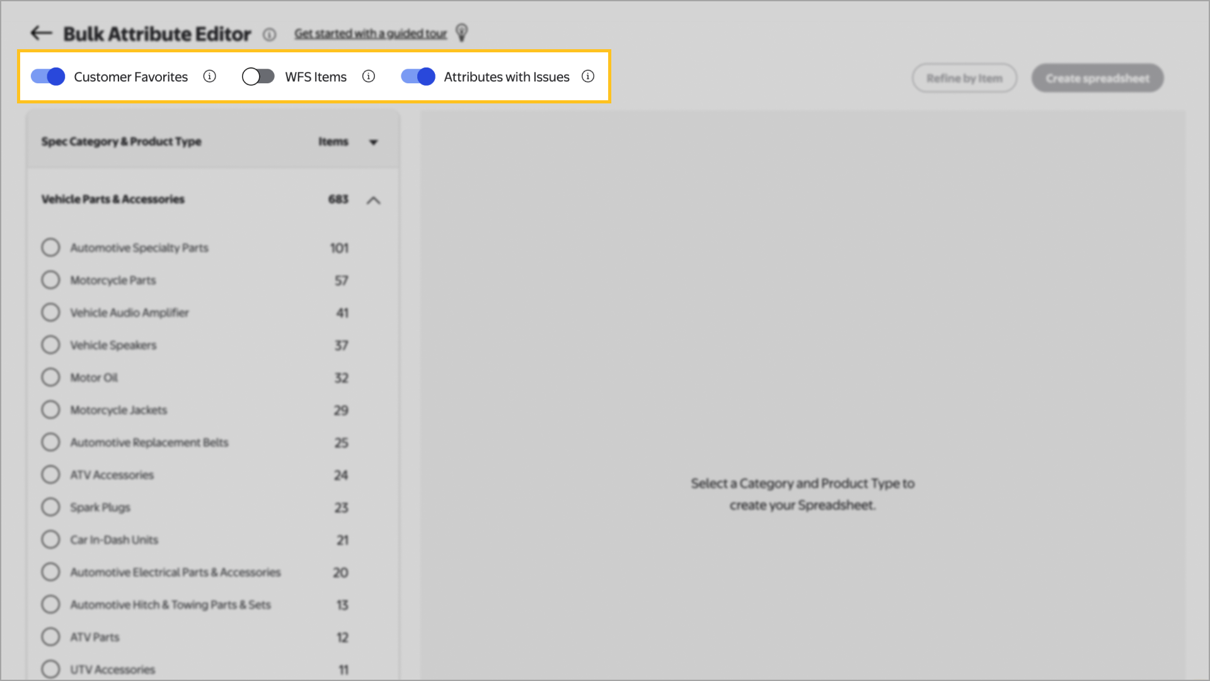Click the Create spreadsheet button
This screenshot has width=1210, height=681.
[x=1097, y=78]
